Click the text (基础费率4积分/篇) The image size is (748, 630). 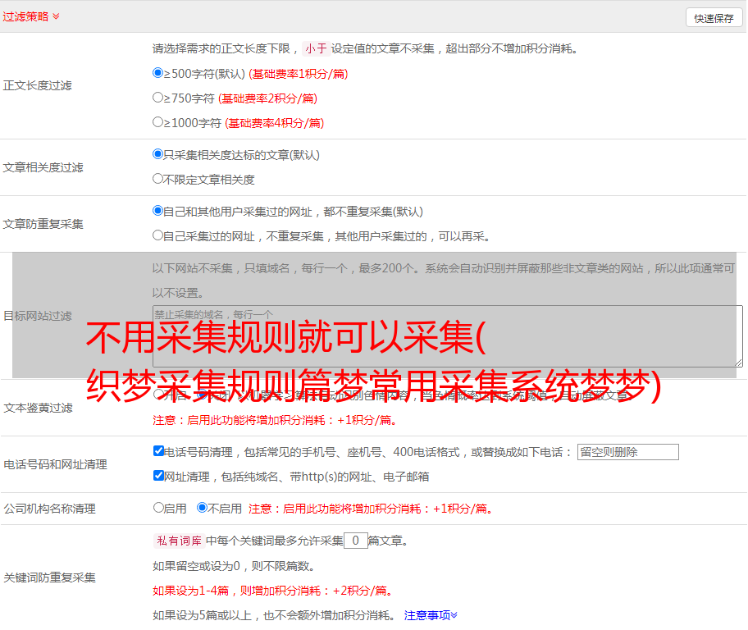tap(274, 123)
